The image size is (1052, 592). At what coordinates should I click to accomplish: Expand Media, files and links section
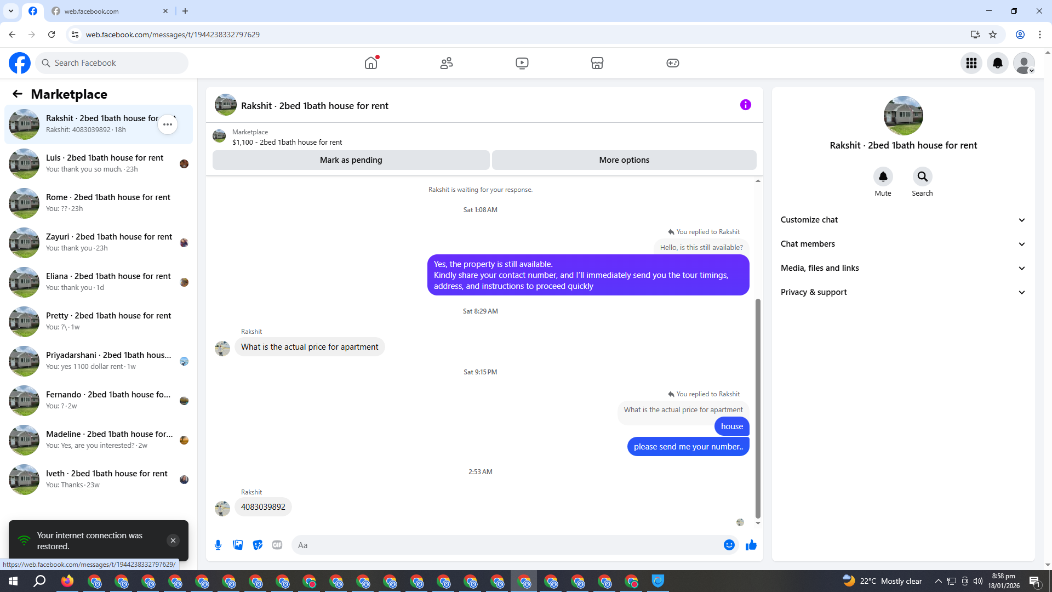point(902,268)
